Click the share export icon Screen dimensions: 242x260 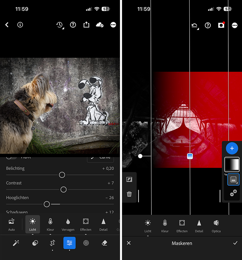click(x=86, y=25)
